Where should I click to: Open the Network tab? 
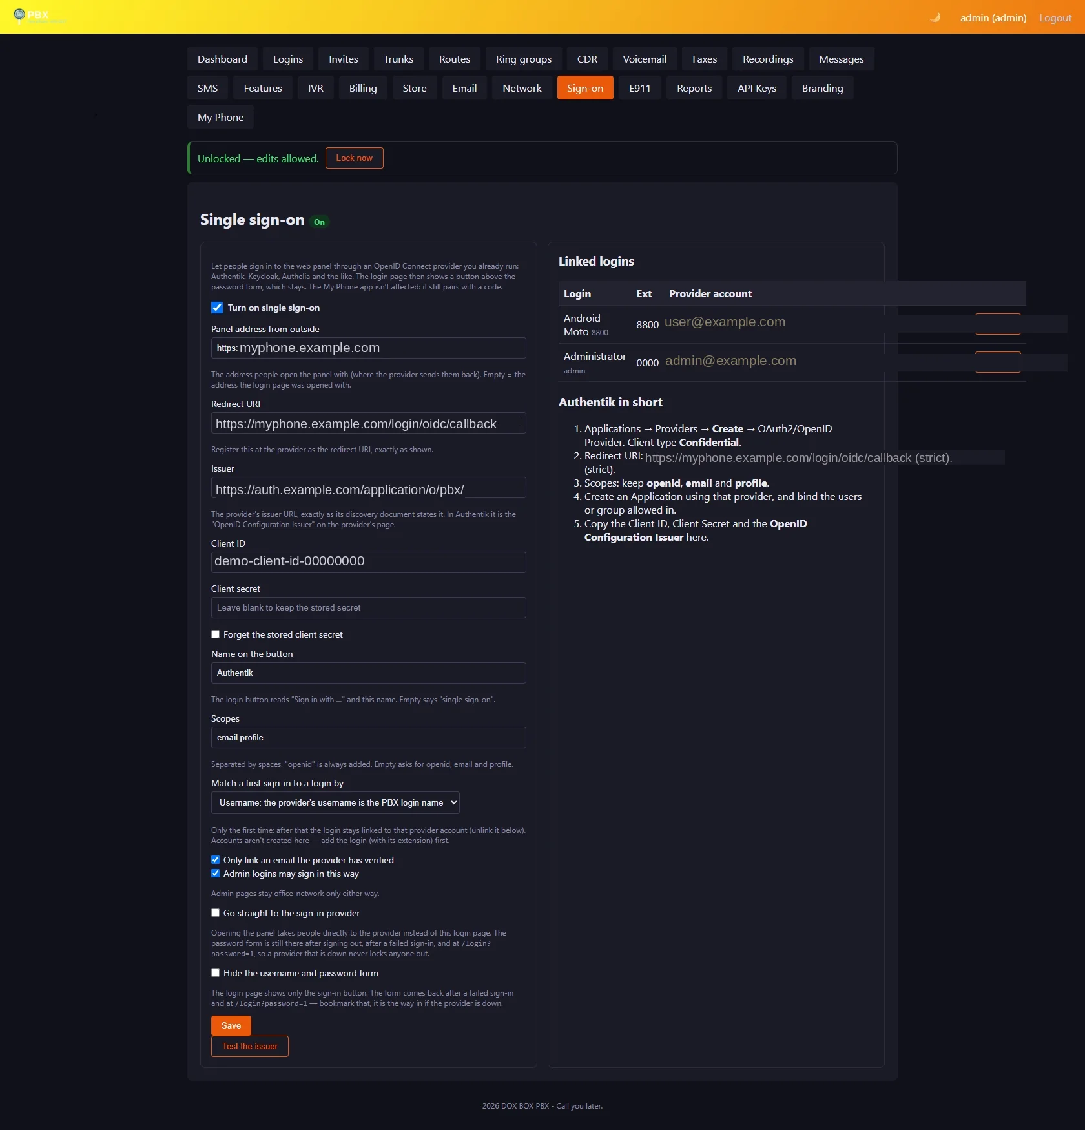point(522,88)
